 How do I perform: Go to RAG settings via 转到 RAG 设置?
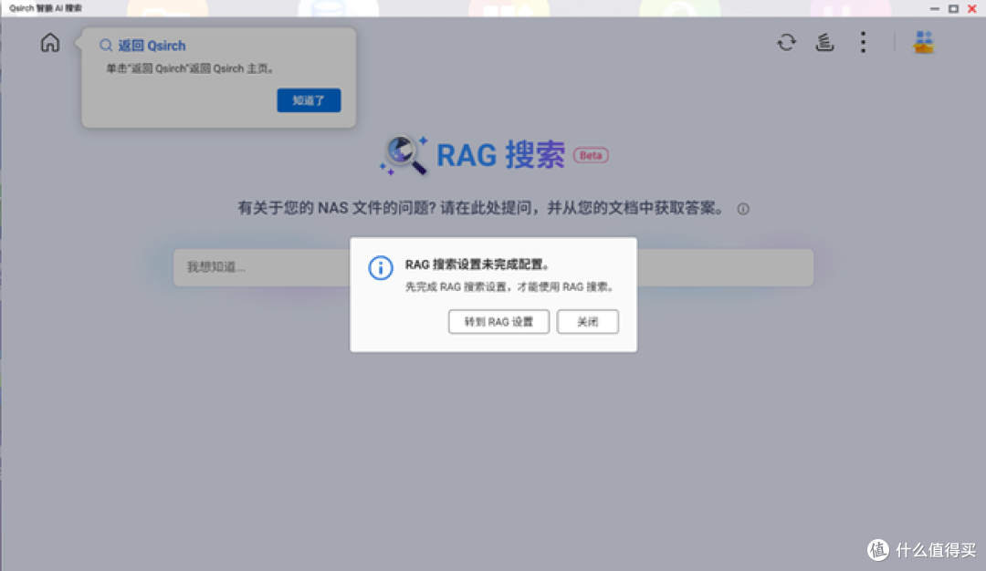pos(498,322)
